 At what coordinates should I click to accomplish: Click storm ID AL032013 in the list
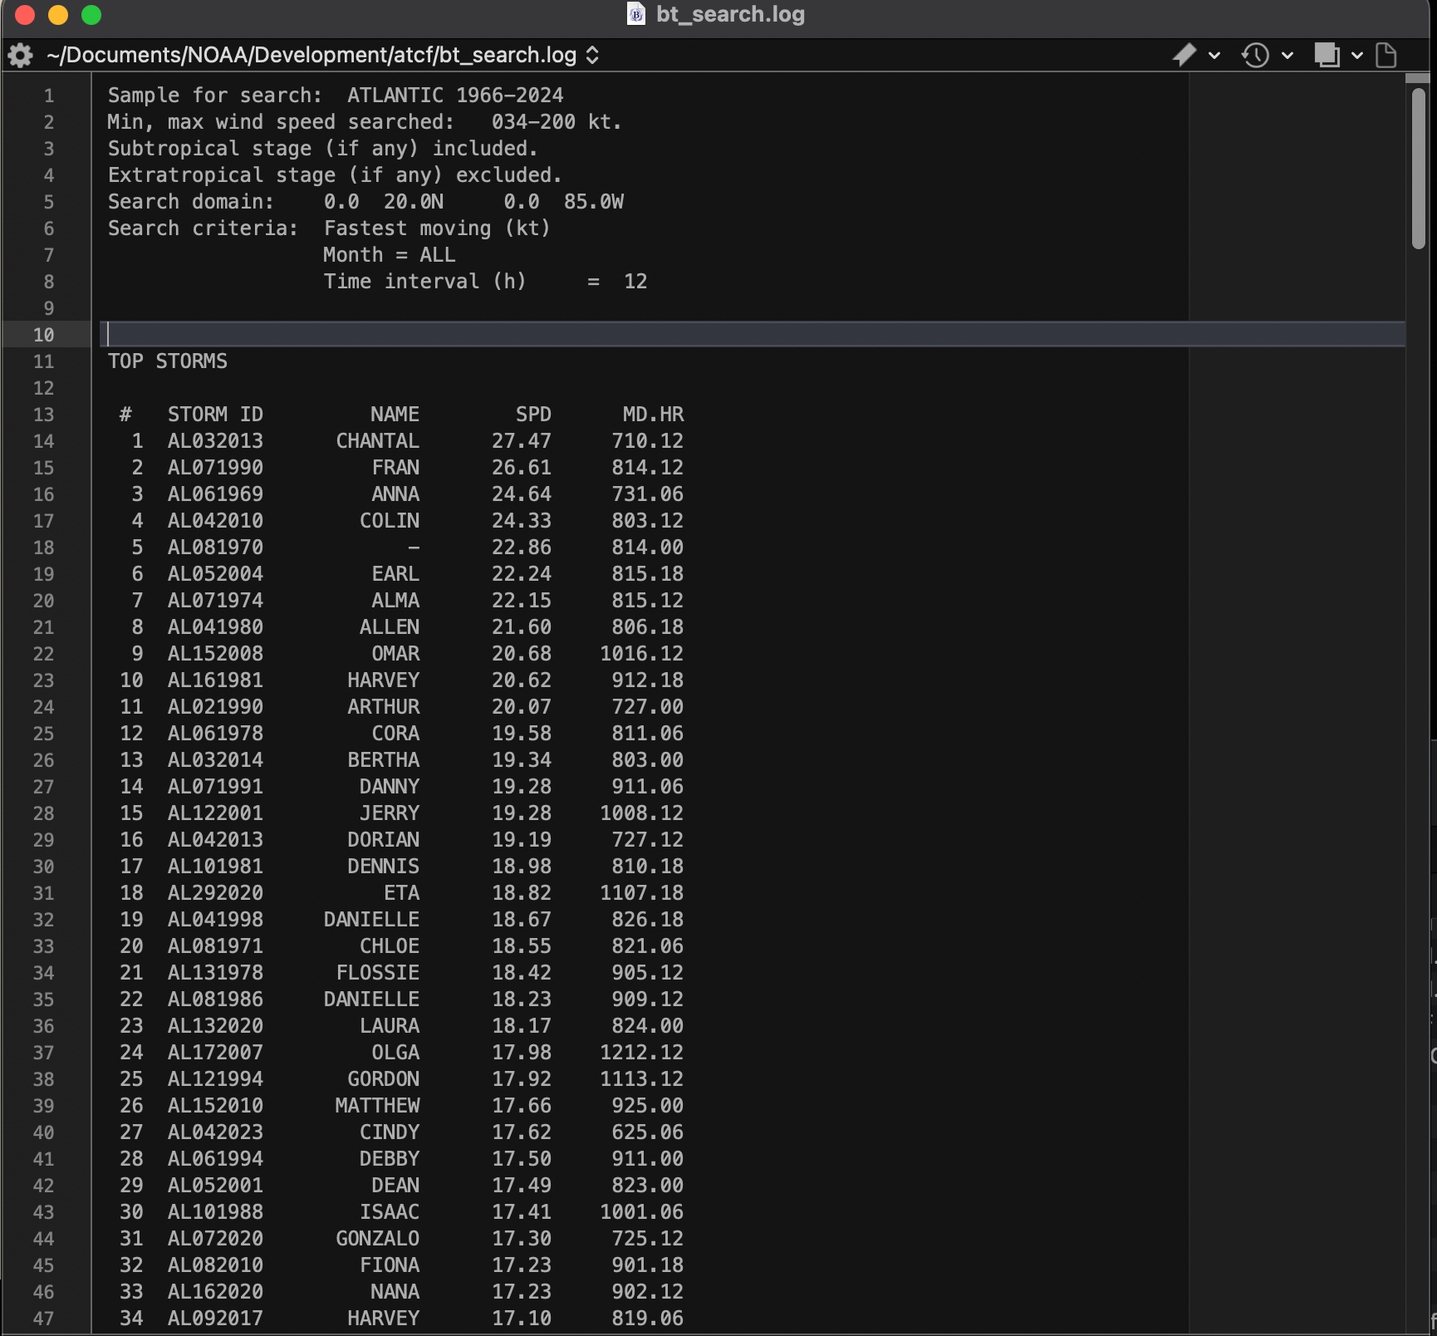pyautogui.click(x=215, y=441)
